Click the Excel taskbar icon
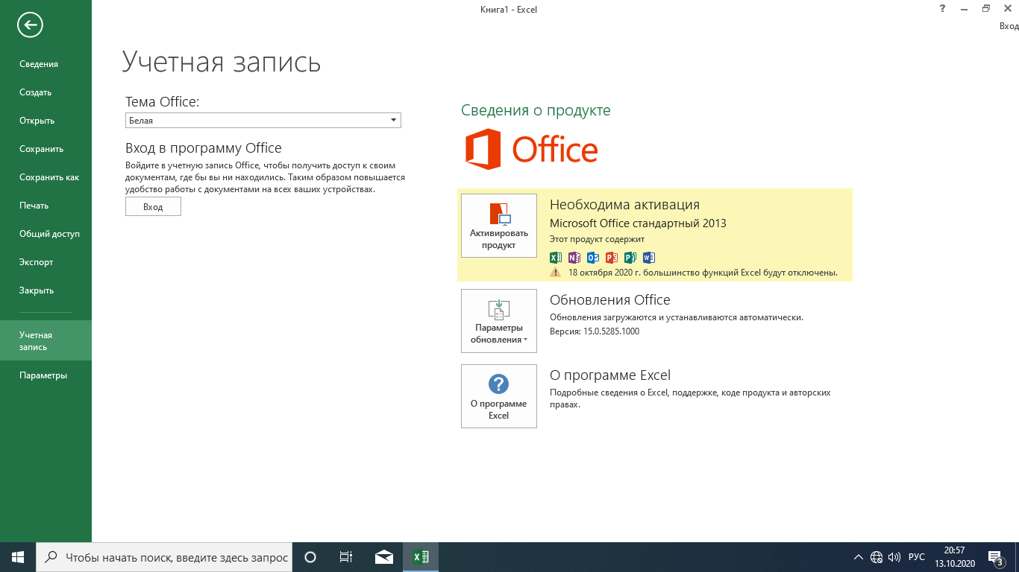1019x572 pixels. click(x=421, y=557)
